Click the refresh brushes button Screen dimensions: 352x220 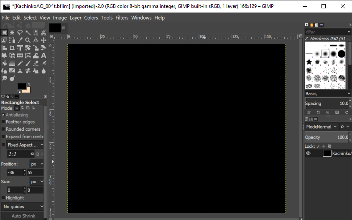coord(347,112)
